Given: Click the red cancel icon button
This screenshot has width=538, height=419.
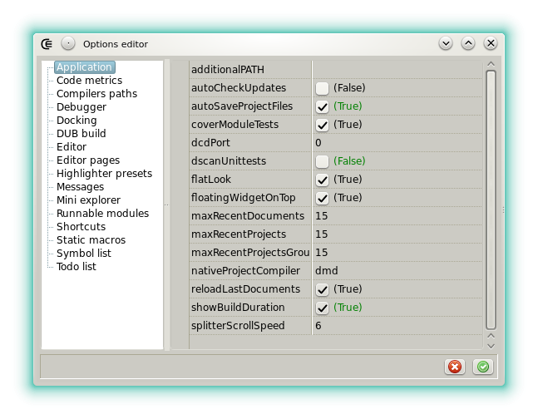Looking at the screenshot, I should [x=455, y=367].
